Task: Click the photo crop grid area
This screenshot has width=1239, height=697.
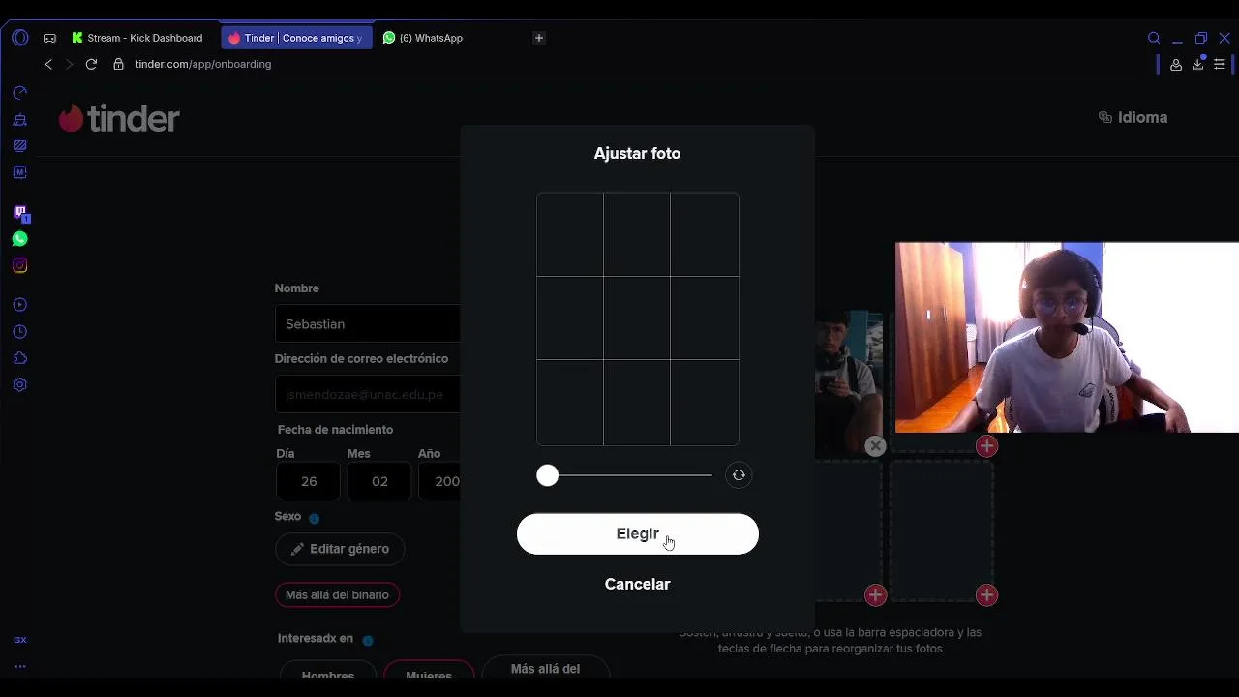Action: (638, 318)
